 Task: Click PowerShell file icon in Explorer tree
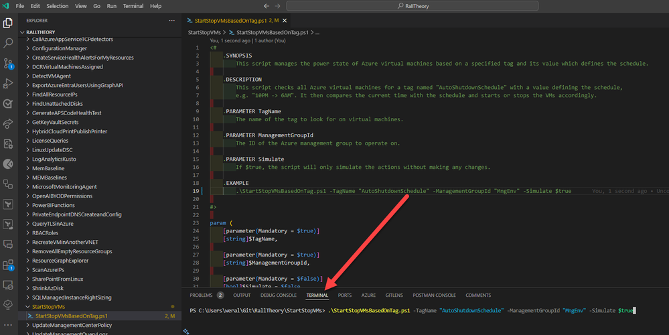30,316
